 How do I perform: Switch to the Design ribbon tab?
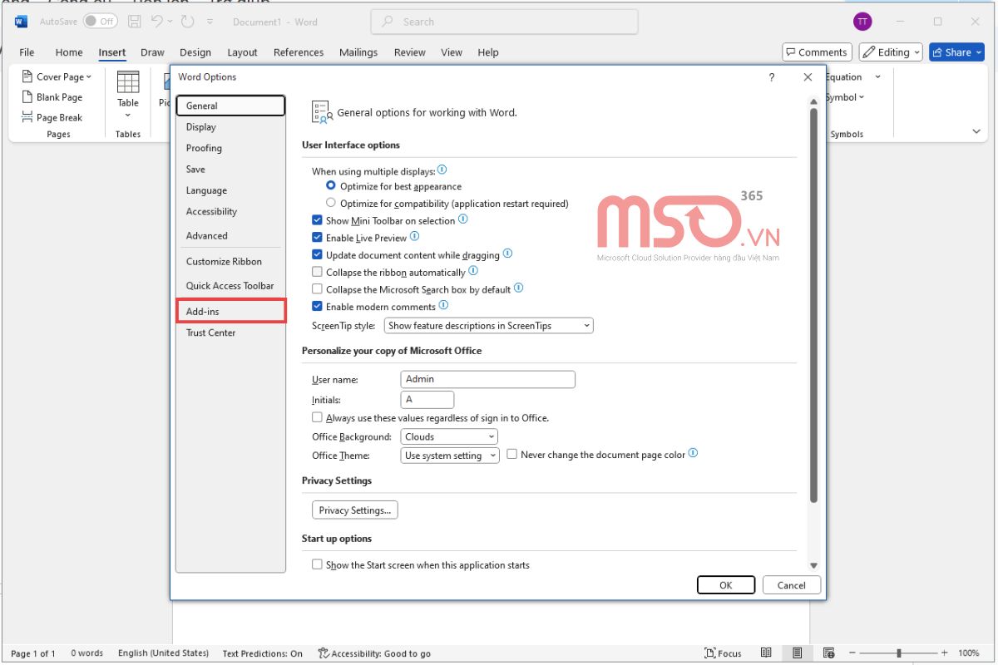195,52
